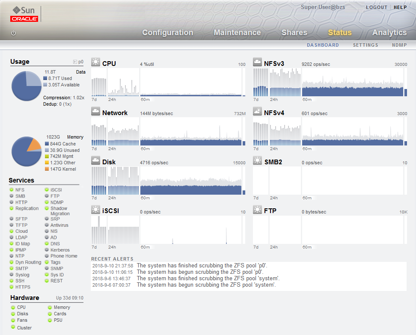Open the Network weather icon
The image size is (416, 335).
coord(95,111)
